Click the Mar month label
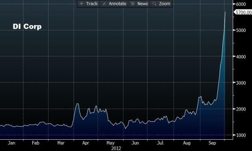Viewport: 252px width, 151px height. [61, 143]
